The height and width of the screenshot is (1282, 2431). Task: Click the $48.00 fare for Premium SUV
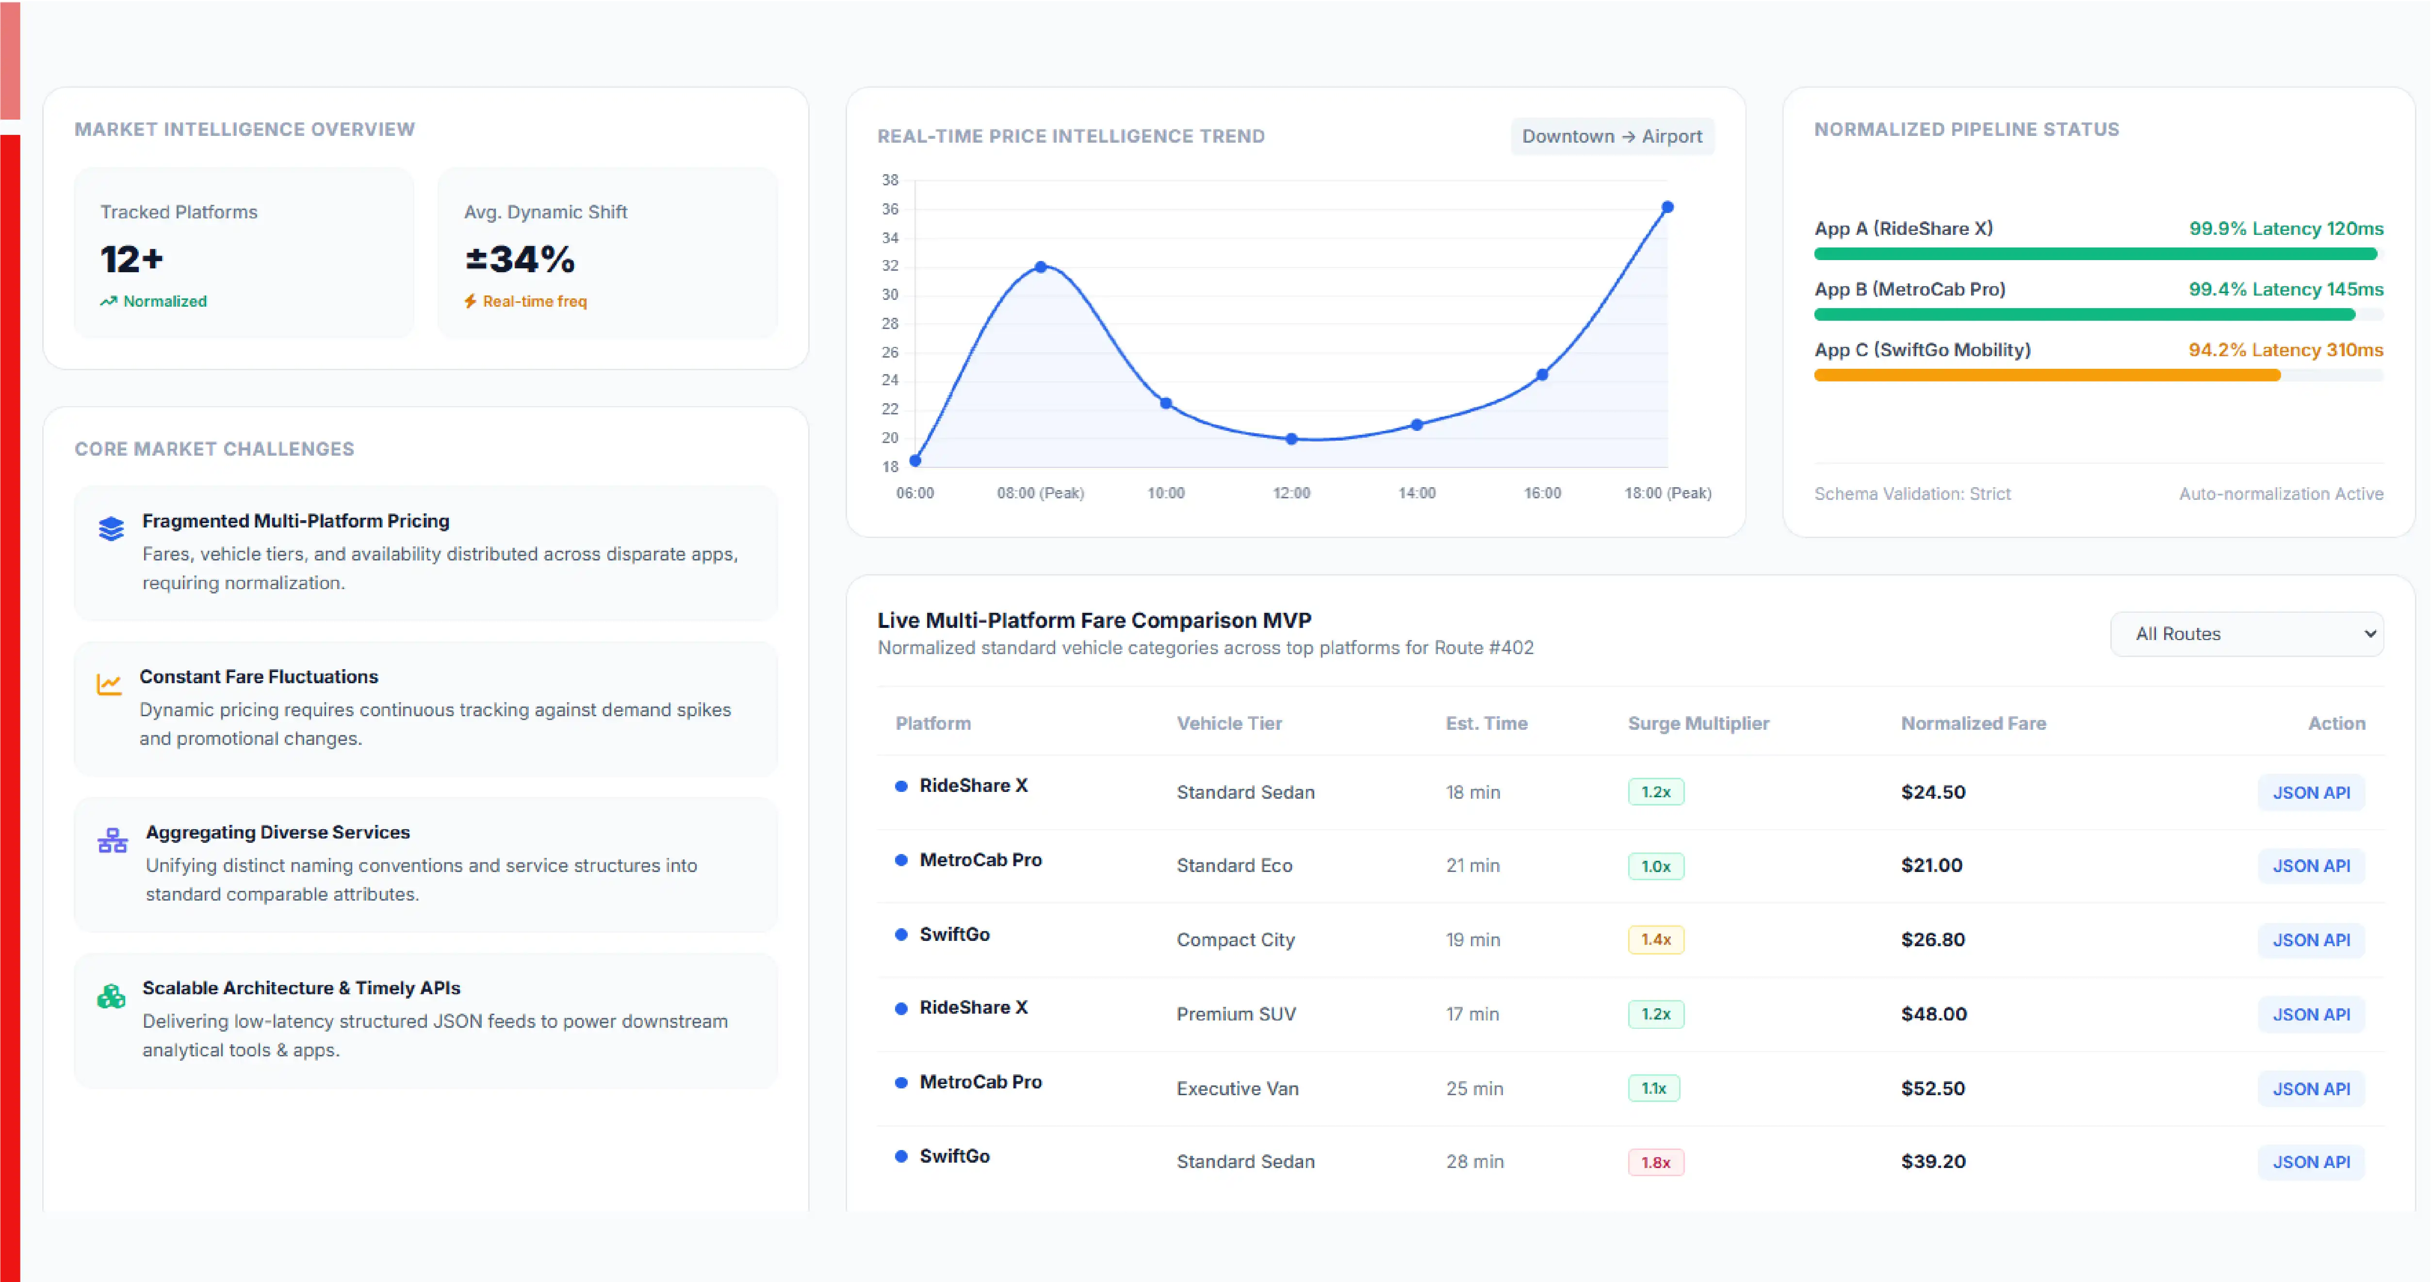click(1934, 1014)
